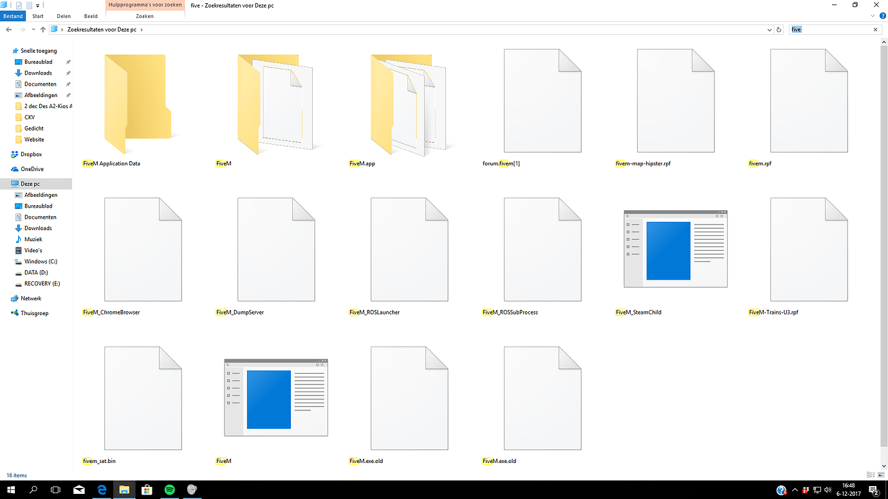The width and height of the screenshot is (888, 499).
Task: Switch to the Beeld tab
Action: pos(90,16)
